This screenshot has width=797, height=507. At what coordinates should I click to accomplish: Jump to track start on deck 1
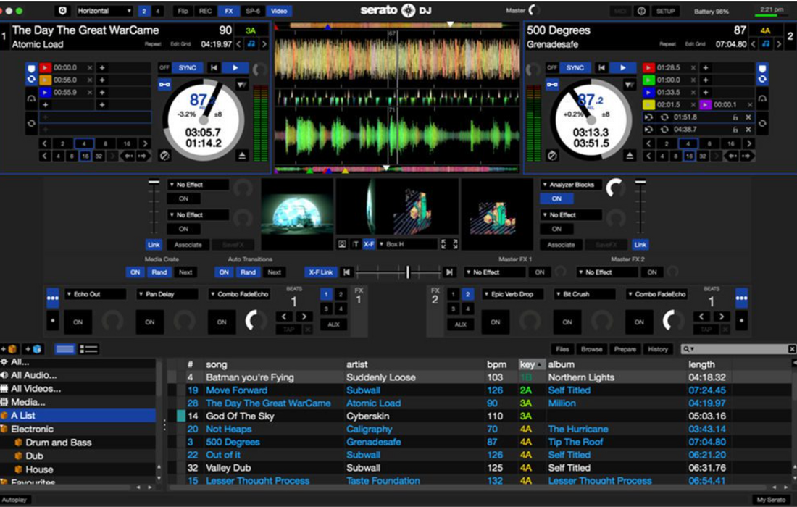(x=214, y=67)
